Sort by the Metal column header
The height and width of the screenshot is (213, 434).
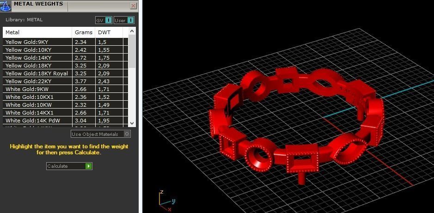click(37, 32)
